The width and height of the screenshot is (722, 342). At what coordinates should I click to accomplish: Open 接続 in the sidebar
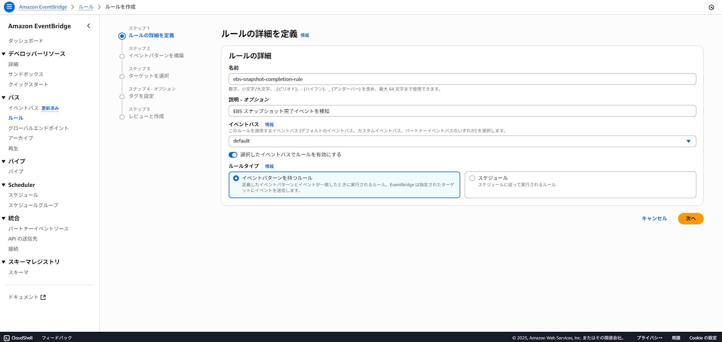pos(13,249)
